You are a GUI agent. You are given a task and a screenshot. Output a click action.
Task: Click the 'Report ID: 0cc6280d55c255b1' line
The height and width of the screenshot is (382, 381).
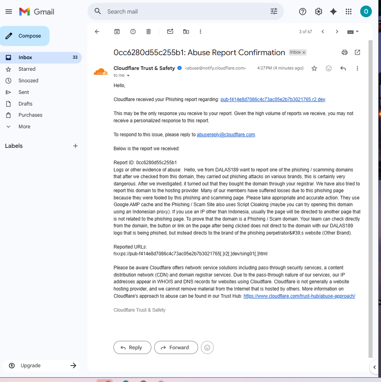coord(145,163)
